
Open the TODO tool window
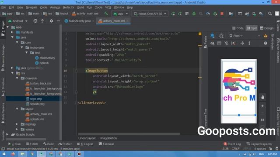click(x=32, y=144)
